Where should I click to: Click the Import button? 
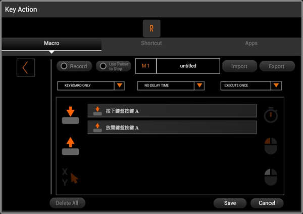click(239, 66)
